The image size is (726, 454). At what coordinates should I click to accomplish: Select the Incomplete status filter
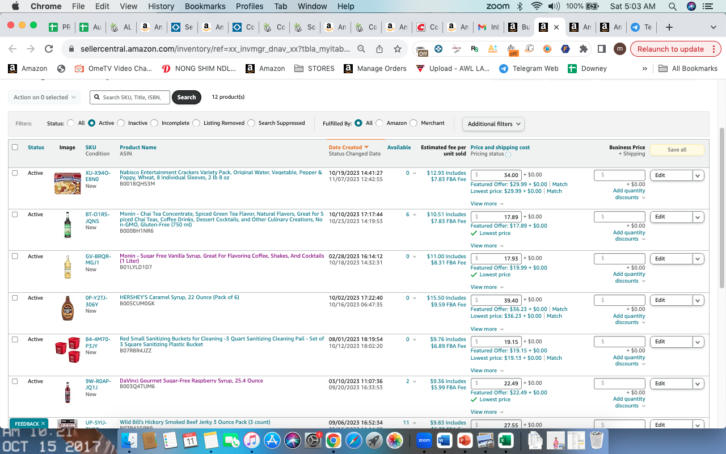[x=154, y=123]
